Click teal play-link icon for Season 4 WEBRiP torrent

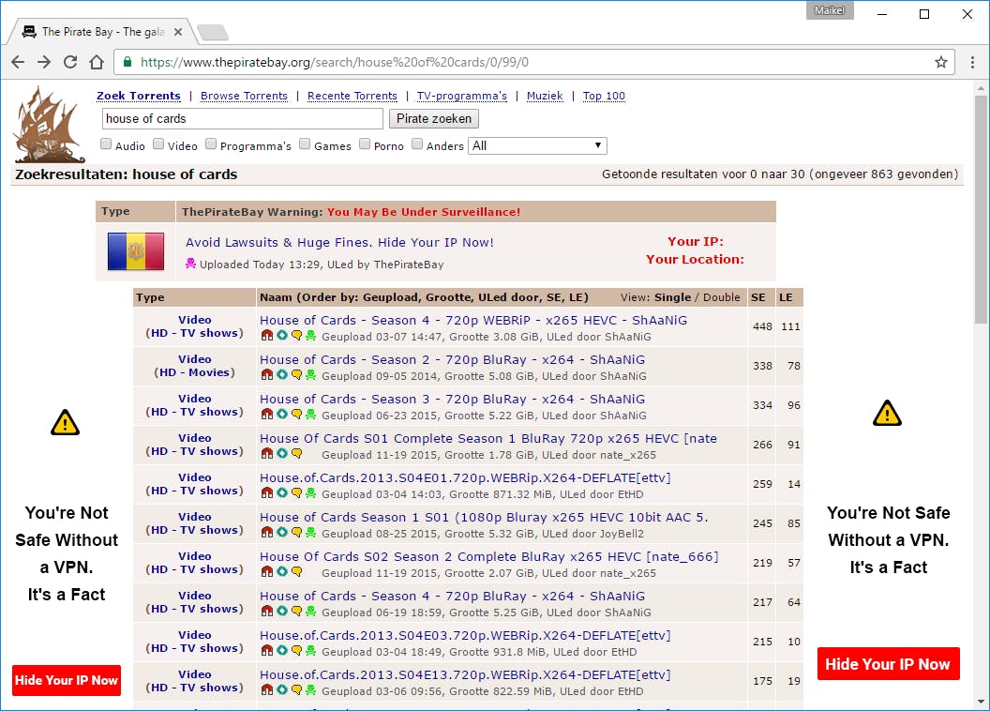coord(281,336)
